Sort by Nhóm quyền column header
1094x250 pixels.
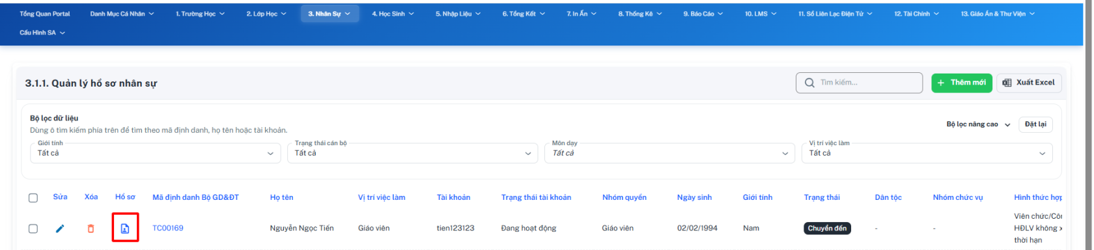624,197
